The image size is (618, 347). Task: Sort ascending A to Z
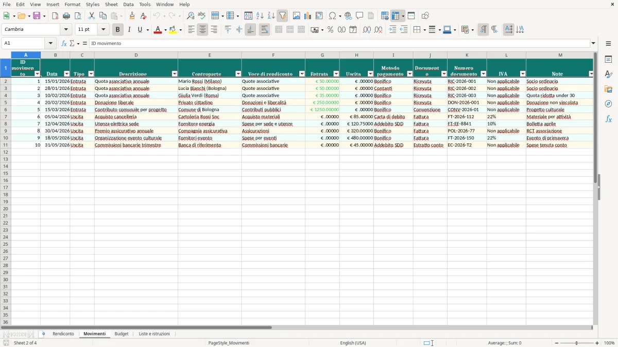[x=260, y=16]
